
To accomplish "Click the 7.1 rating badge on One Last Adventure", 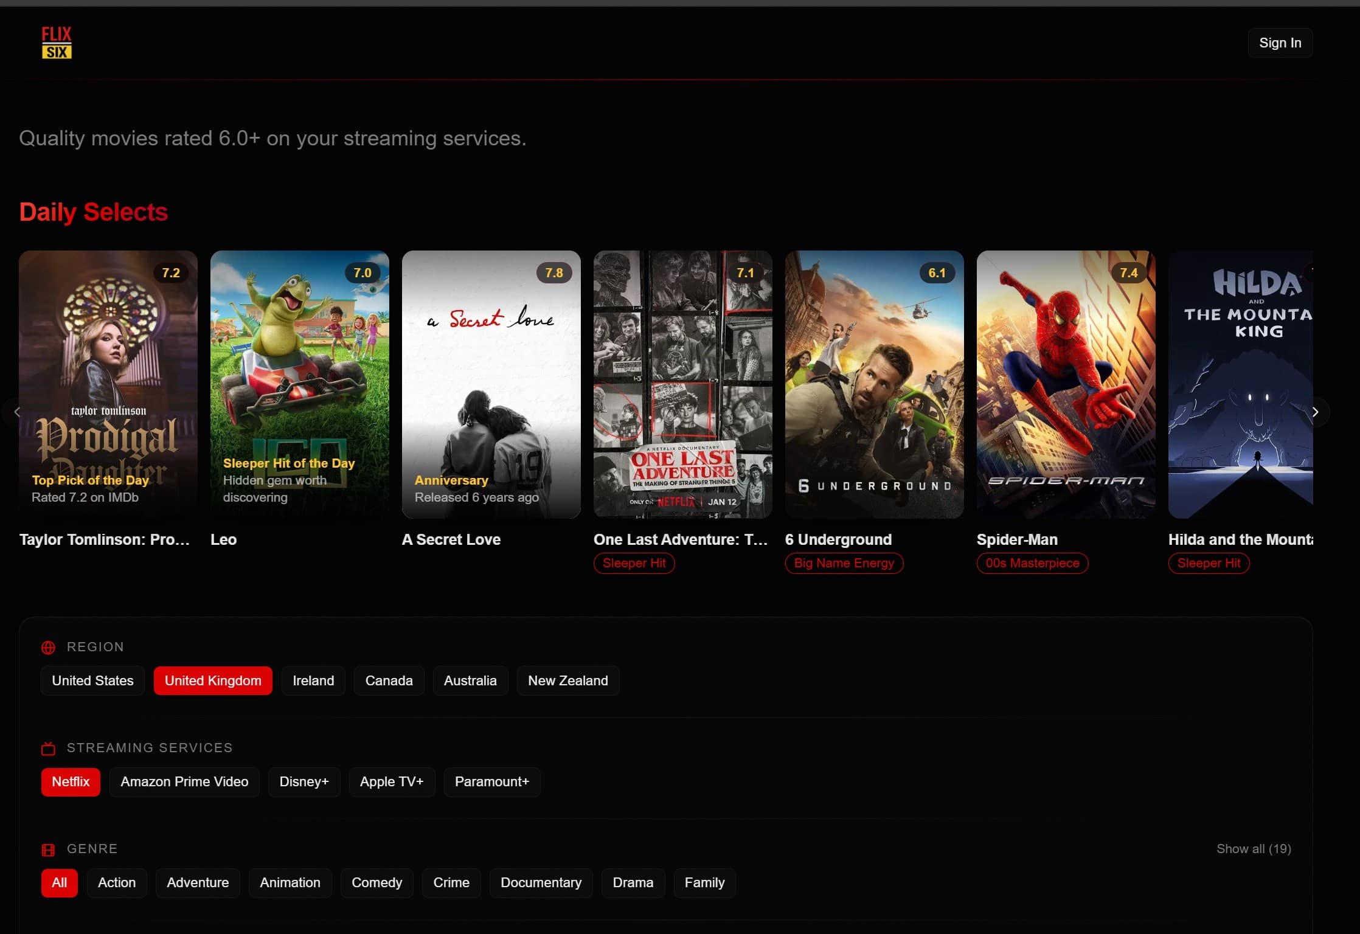I will click(746, 273).
